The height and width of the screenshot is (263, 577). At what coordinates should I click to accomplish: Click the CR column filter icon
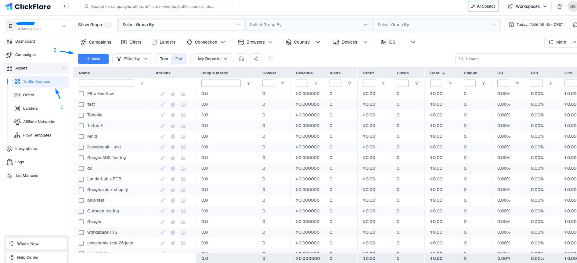tap(517, 83)
